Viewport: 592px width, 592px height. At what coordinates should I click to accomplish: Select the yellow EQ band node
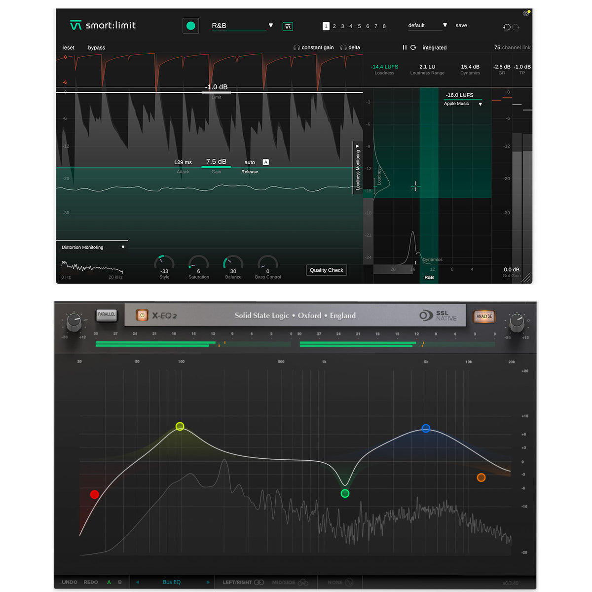pos(180,426)
